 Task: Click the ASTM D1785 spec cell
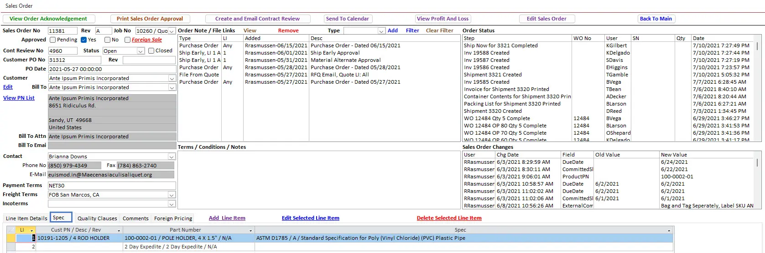(x=463, y=238)
